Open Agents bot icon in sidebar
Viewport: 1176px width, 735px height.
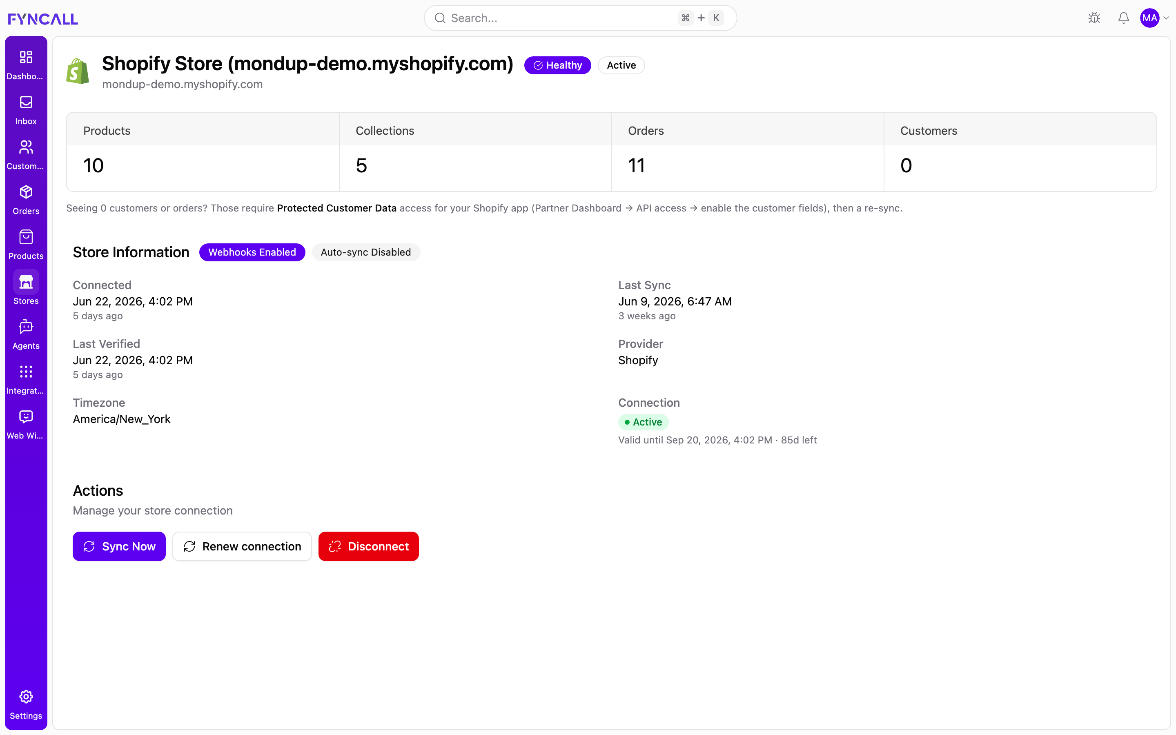(x=26, y=327)
